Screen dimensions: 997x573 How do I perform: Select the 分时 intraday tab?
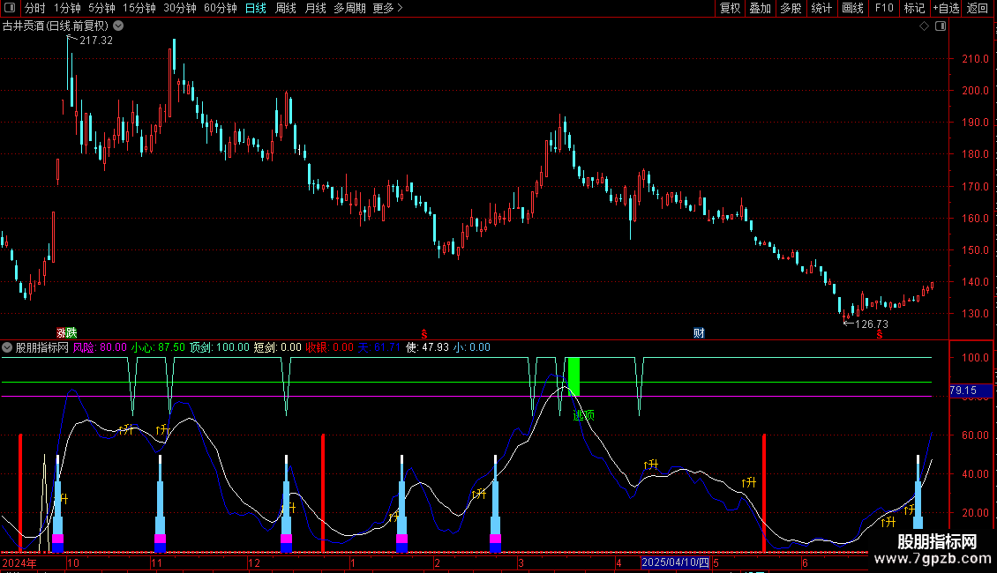34,8
